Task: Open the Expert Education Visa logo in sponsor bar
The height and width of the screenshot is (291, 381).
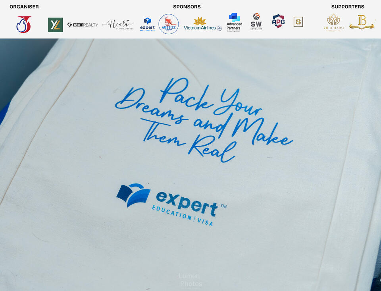Action: coord(148,24)
